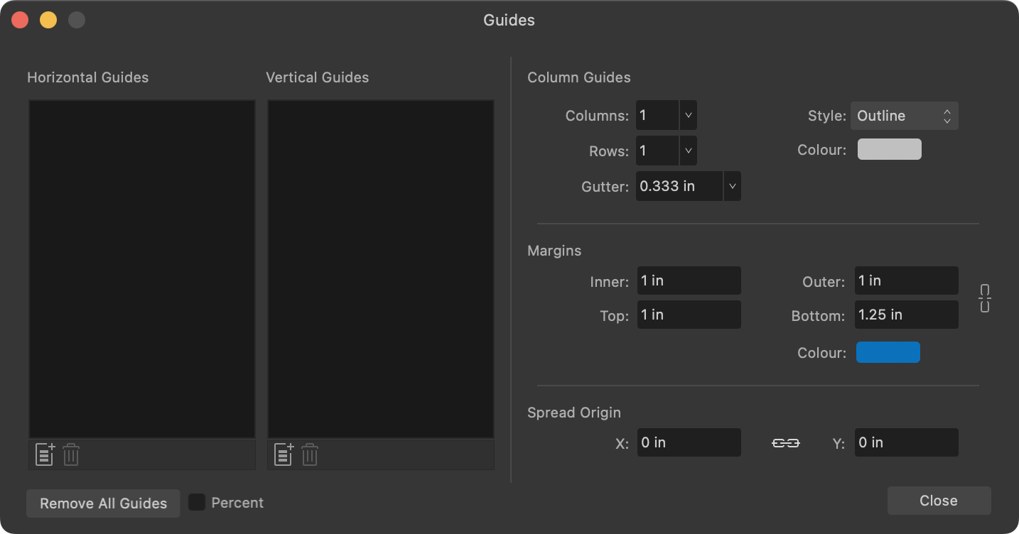Expand the Gutter value dropdown

click(x=732, y=186)
